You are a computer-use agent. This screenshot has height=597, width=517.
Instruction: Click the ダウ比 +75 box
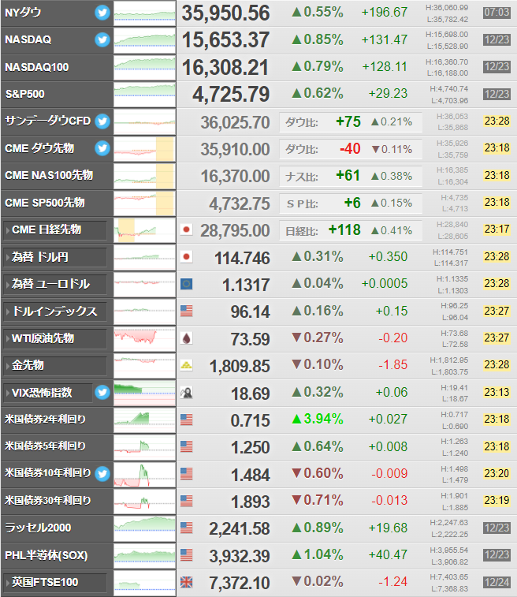(x=351, y=122)
